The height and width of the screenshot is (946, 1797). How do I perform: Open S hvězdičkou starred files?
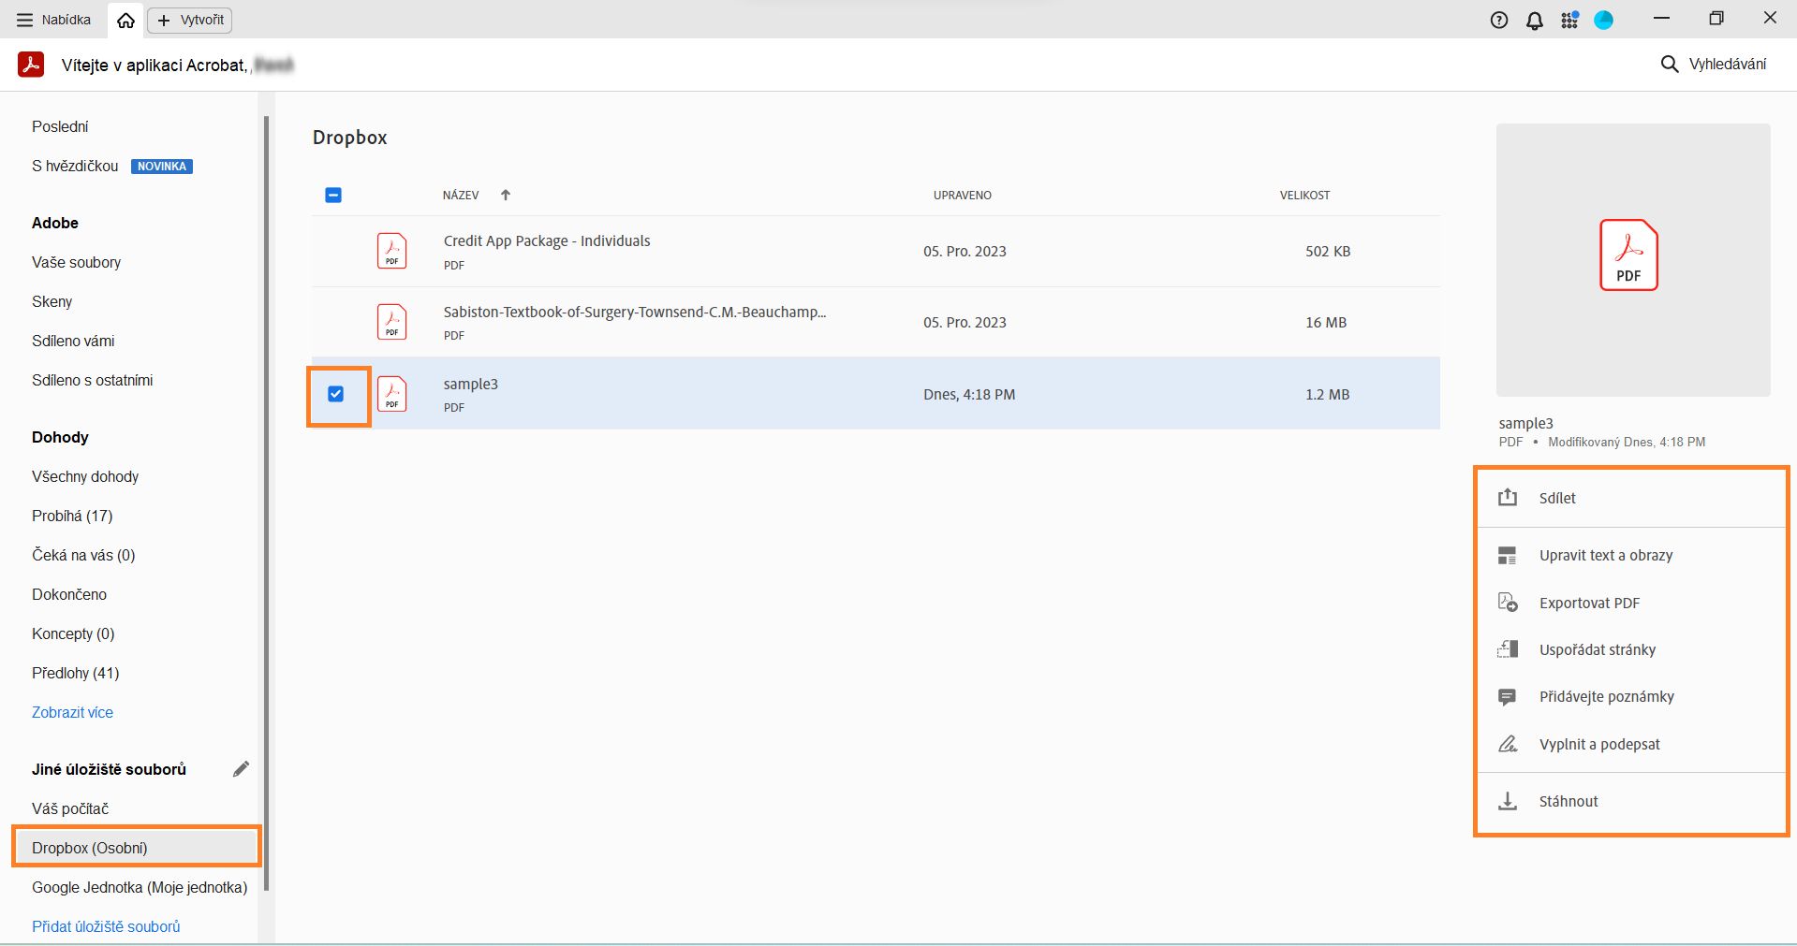tap(75, 166)
